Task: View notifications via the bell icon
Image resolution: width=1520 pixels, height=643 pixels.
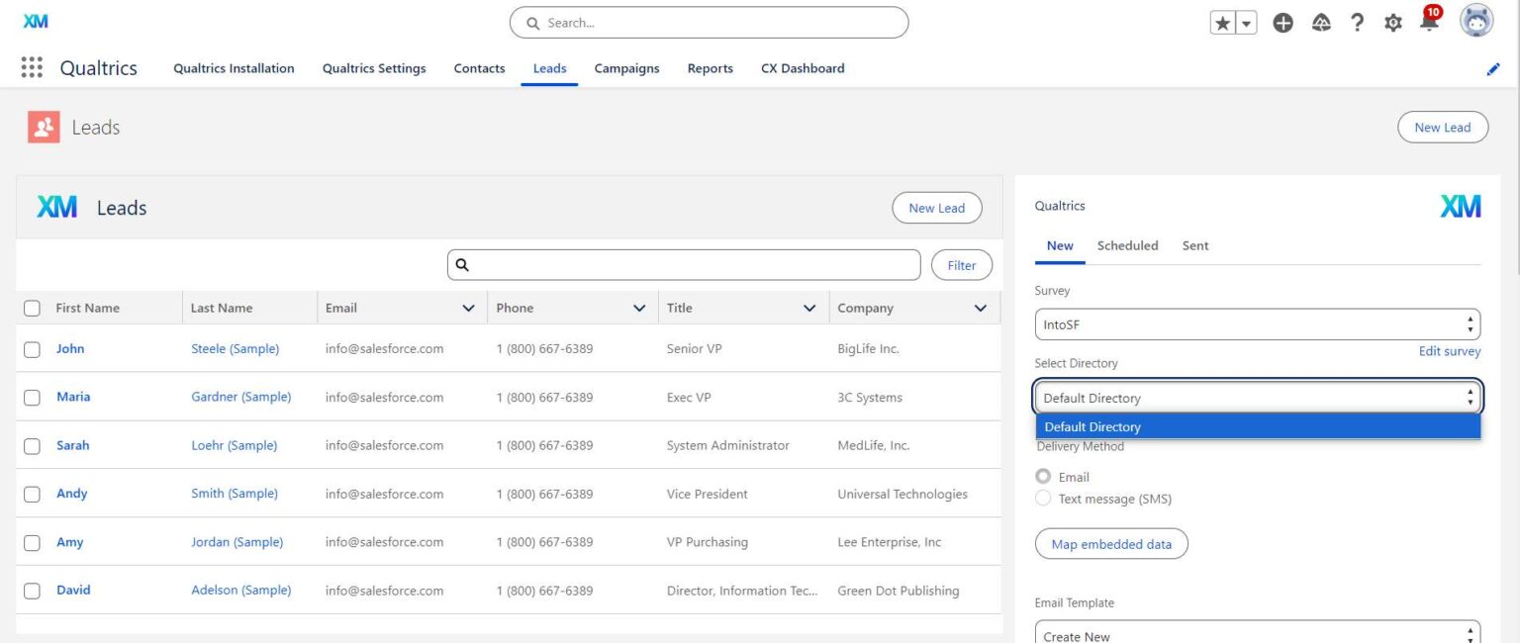Action: (x=1428, y=25)
